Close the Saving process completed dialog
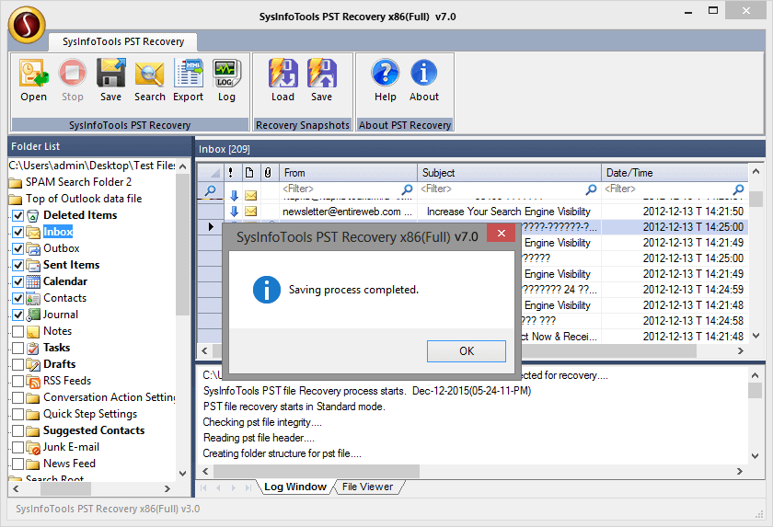 (502, 234)
